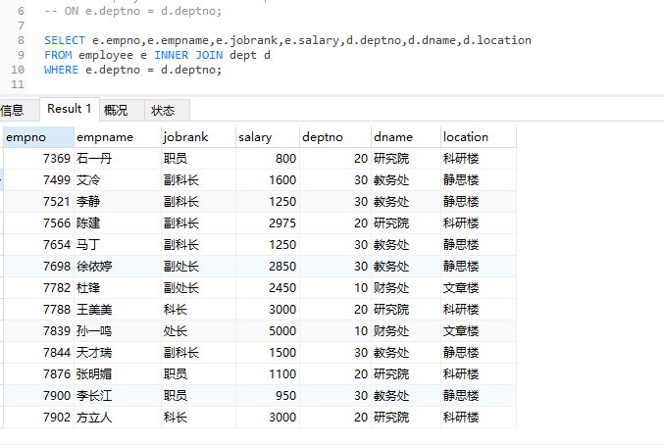The image size is (664, 445).
Task: Click empno cell 7654
Action: (39, 245)
